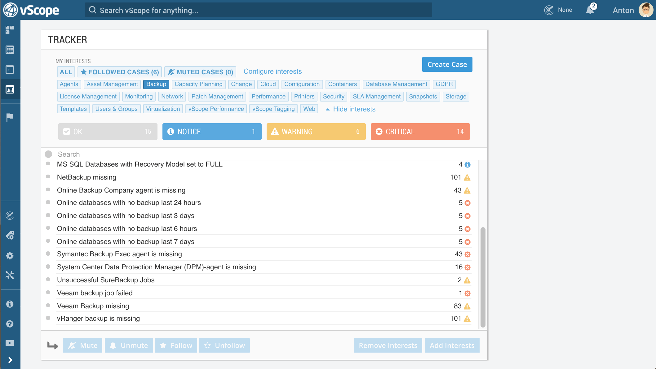Show MUTED CASES (0)

(x=200, y=72)
